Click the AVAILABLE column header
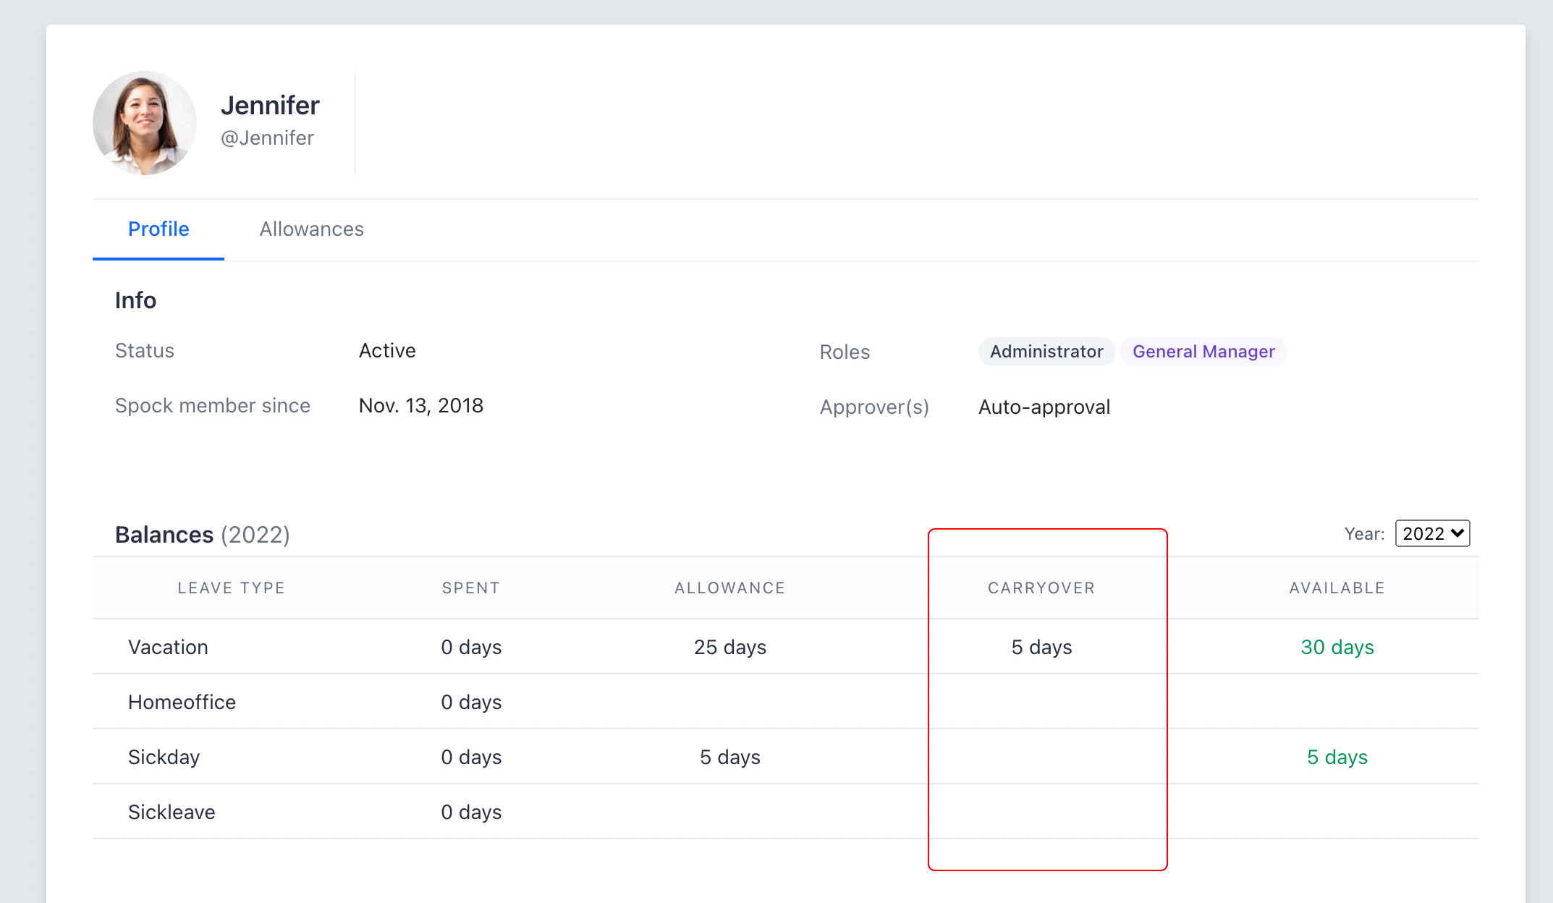1553x903 pixels. click(1337, 588)
